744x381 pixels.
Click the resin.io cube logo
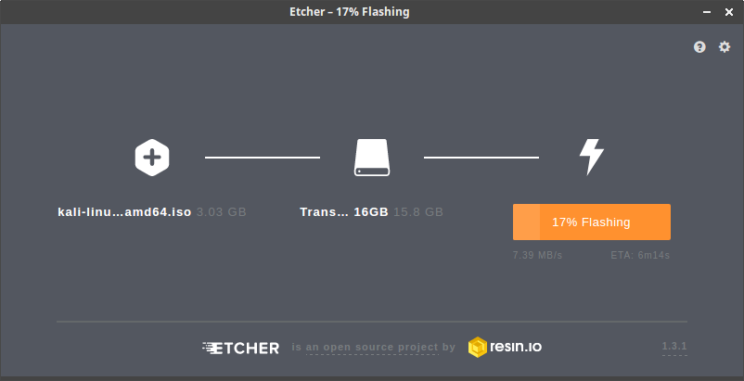pos(478,347)
